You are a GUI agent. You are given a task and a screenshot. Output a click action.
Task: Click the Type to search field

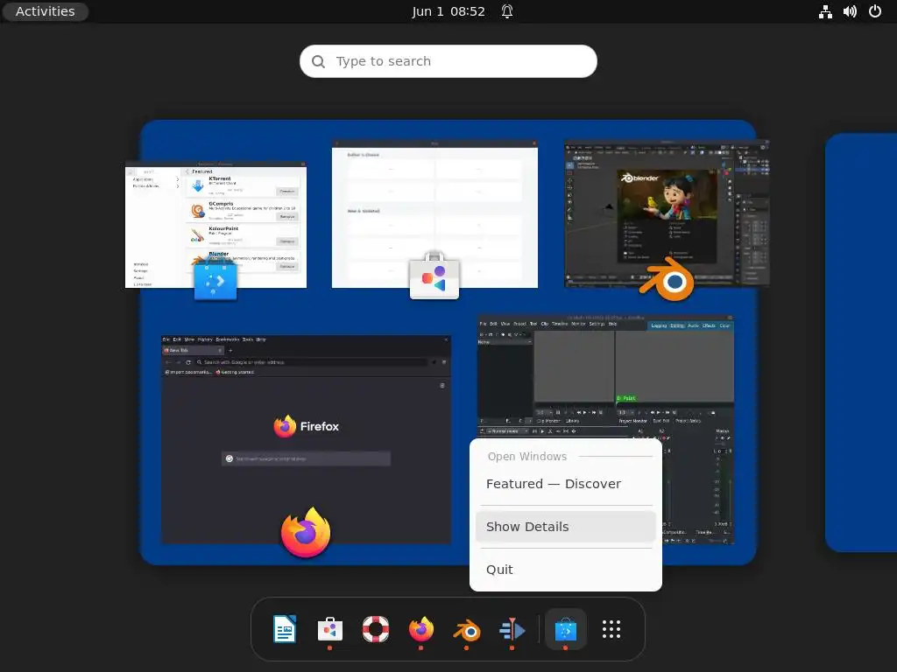pyautogui.click(x=448, y=61)
